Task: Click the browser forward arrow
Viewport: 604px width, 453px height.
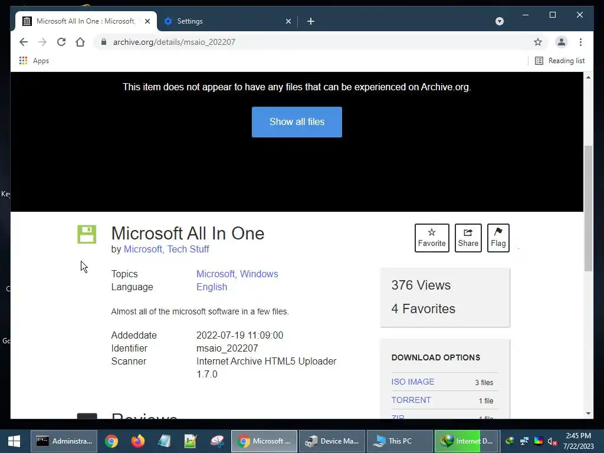Action: point(42,42)
